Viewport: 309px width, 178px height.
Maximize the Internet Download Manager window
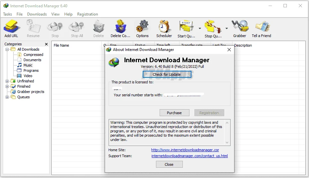(285, 6)
